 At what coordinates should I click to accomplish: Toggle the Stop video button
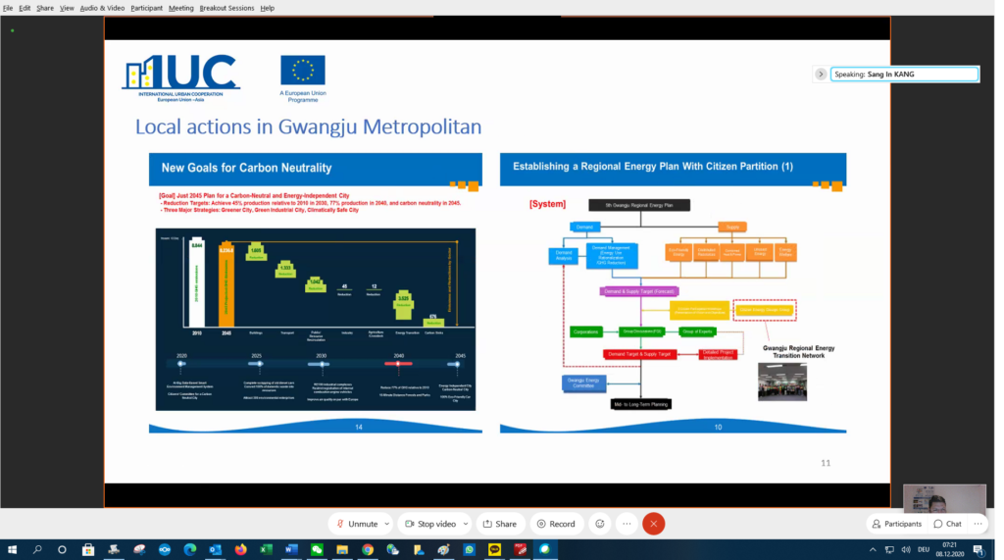click(x=429, y=524)
